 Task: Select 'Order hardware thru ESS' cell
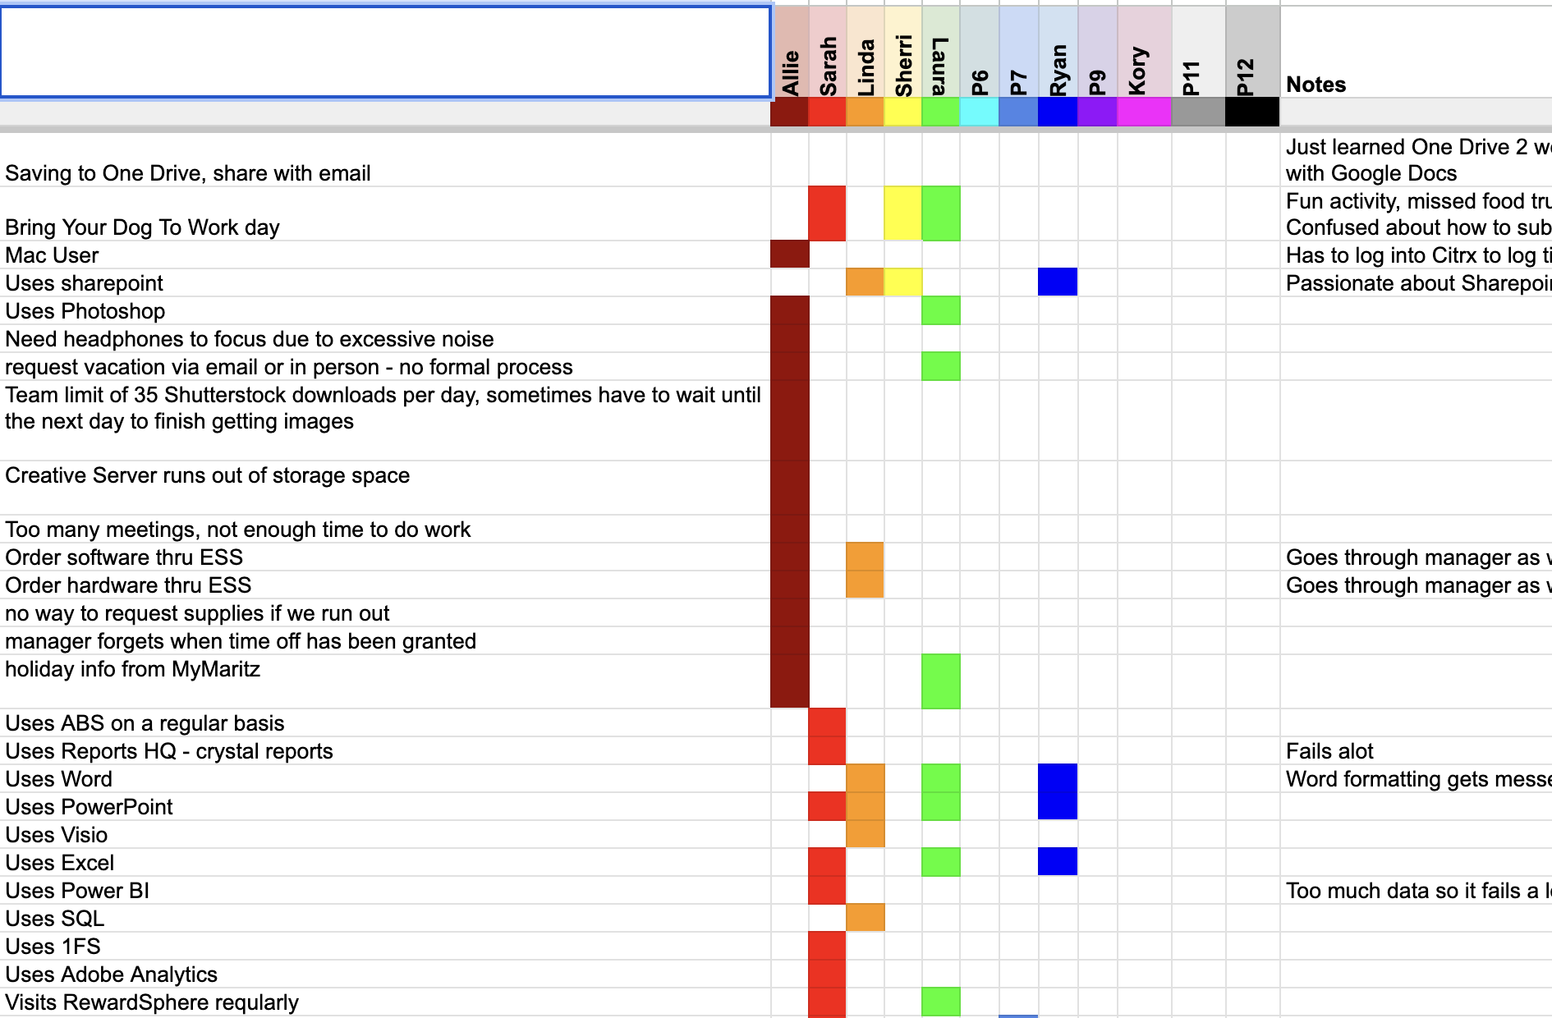[x=385, y=585]
